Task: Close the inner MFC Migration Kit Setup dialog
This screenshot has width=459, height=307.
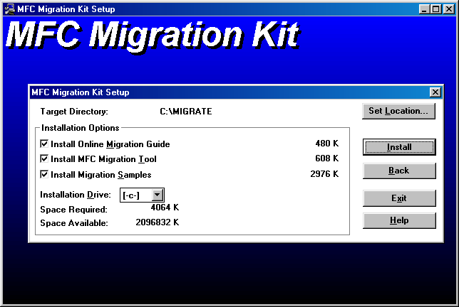Action: coord(435,92)
